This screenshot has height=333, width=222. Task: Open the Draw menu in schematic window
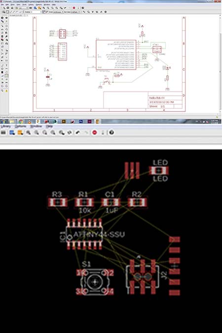coord(12,4)
